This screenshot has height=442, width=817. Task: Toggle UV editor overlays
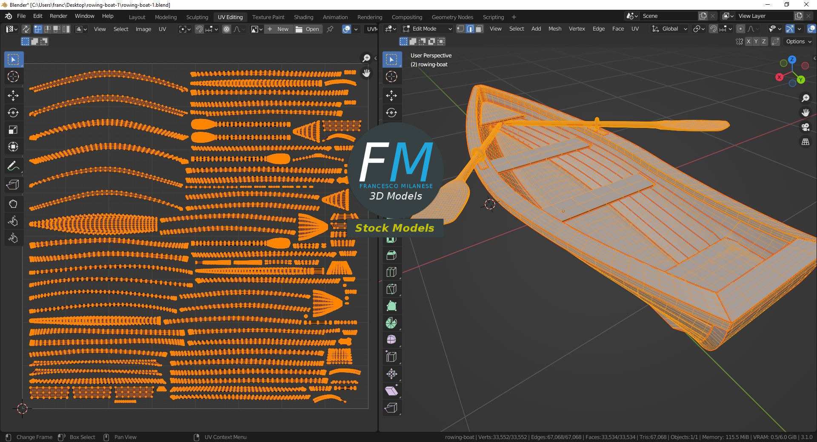coord(347,29)
